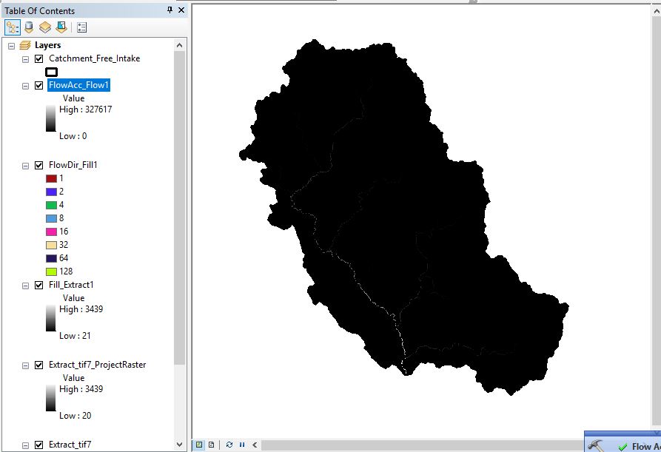This screenshot has width=661, height=452.
Task: Pin the Table Of Contents panel
Action: coord(170,10)
